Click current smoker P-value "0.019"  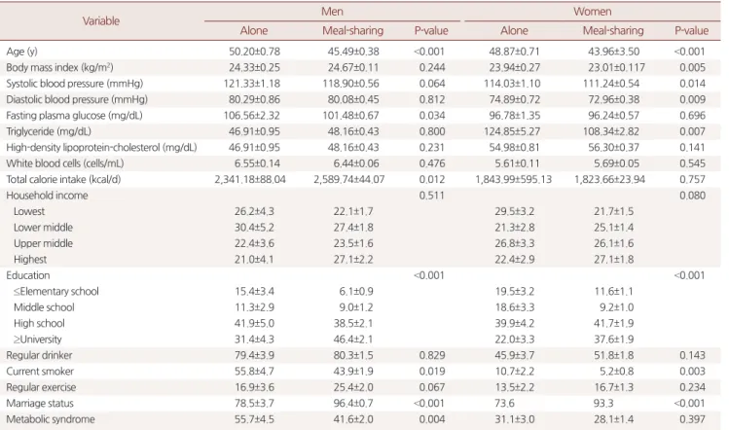[x=432, y=372]
